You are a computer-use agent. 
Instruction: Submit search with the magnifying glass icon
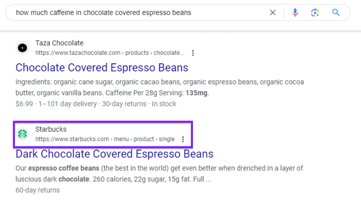[x=336, y=12]
